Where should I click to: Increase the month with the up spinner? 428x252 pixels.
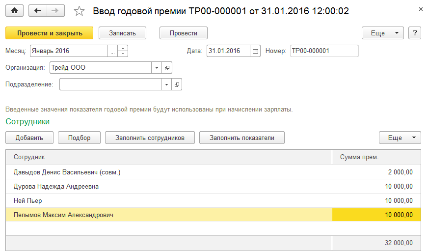click(x=123, y=49)
